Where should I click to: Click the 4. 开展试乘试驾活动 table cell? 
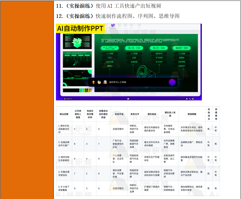(64, 174)
